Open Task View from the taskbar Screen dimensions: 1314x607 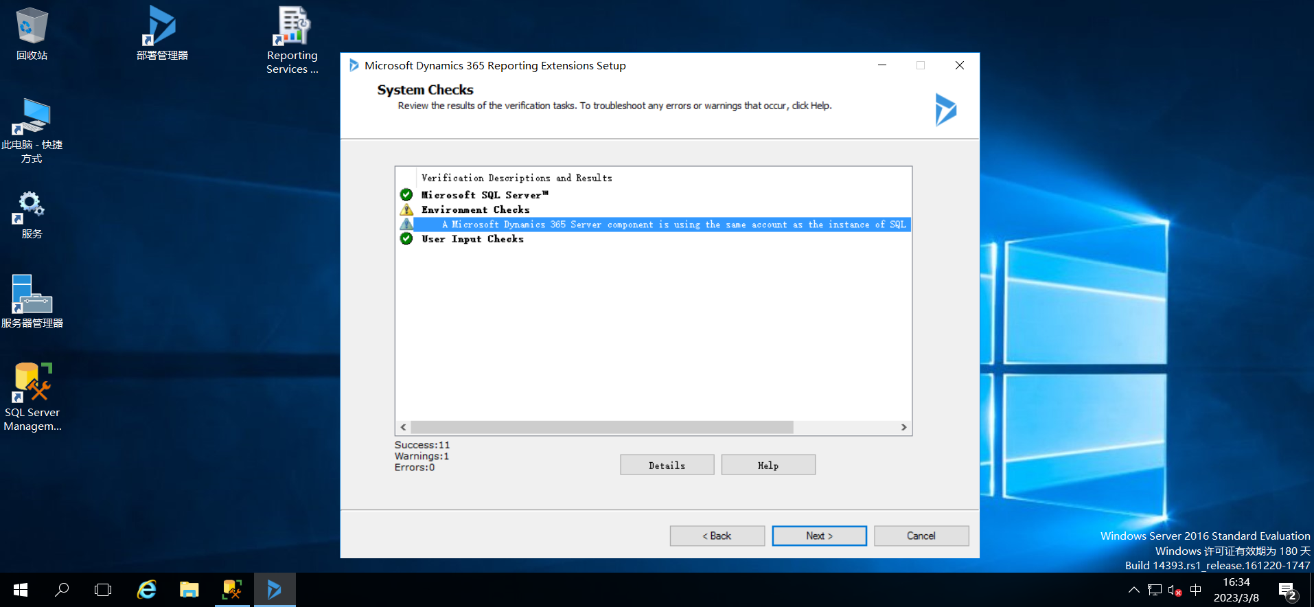tap(103, 590)
